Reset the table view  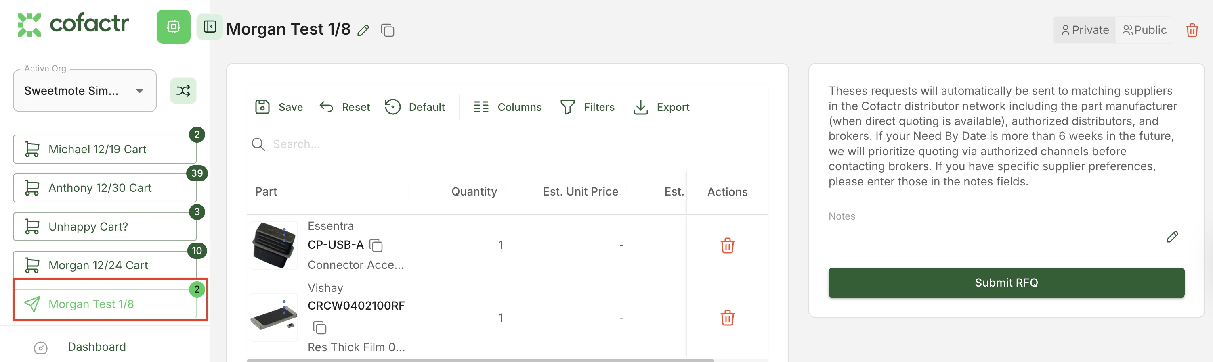(345, 107)
